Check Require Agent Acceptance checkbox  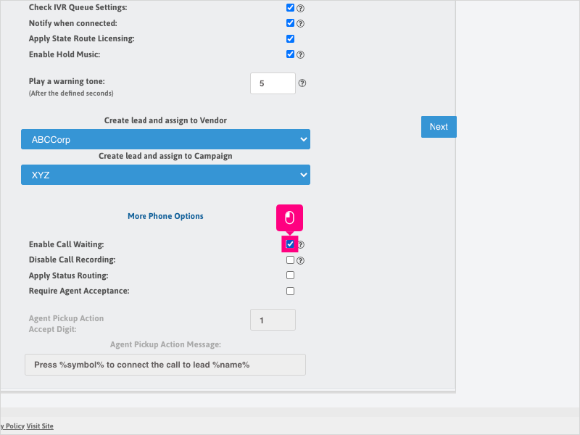(x=291, y=291)
